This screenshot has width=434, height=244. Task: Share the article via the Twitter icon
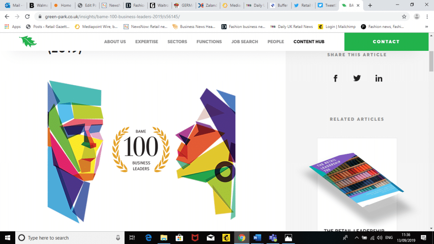(x=357, y=78)
